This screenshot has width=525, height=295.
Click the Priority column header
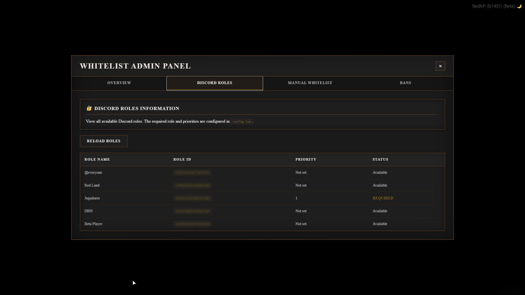(306, 160)
